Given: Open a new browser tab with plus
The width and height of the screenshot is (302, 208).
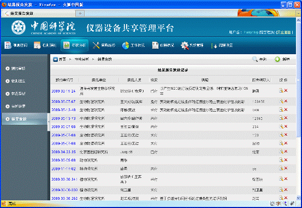Looking at the screenshot, I should point(80,13).
